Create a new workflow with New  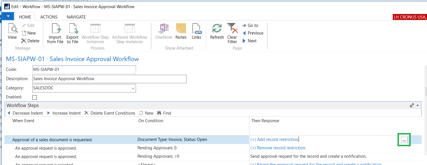click(29, 33)
